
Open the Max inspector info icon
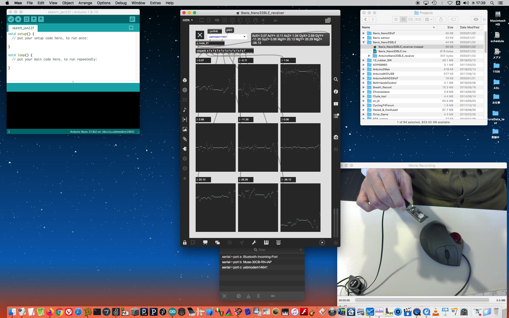coord(336,92)
